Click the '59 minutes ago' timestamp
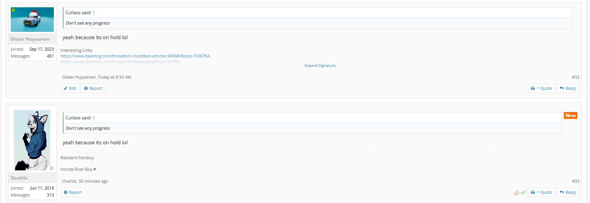Screen dimensions: 590x203 [93, 181]
